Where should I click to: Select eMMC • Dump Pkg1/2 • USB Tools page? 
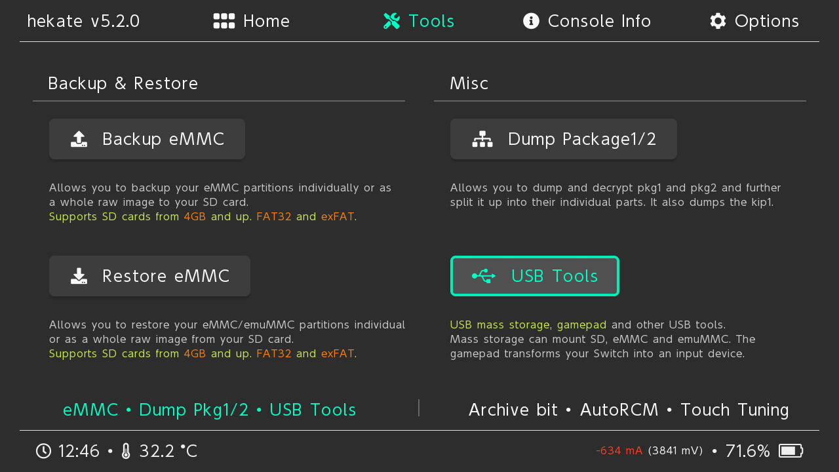pos(209,410)
